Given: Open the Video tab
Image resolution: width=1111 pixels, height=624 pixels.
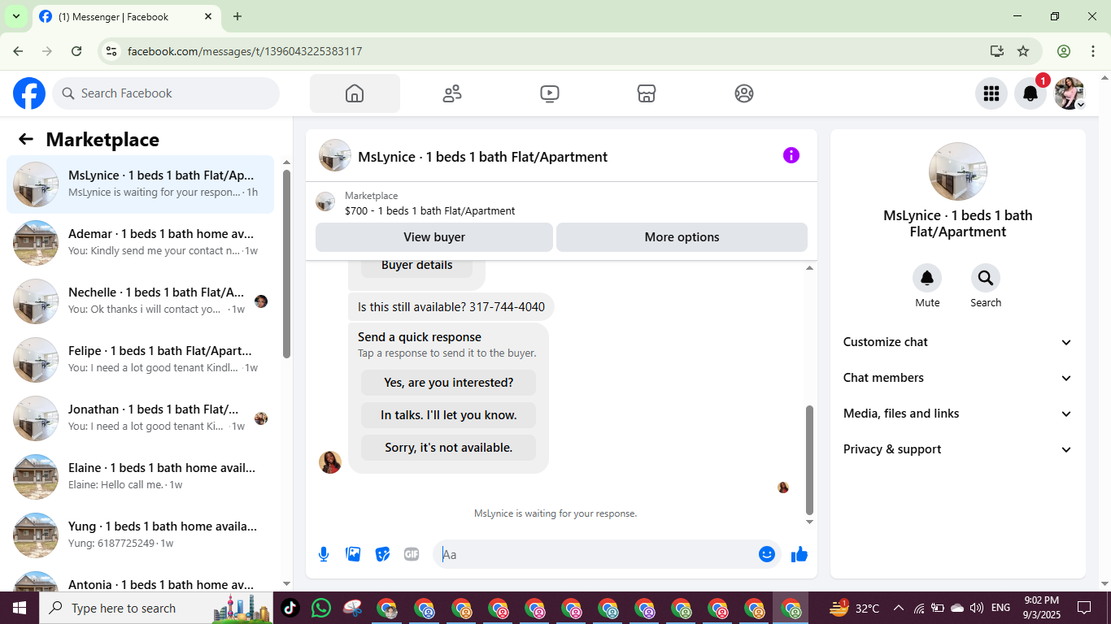Looking at the screenshot, I should coord(549,93).
